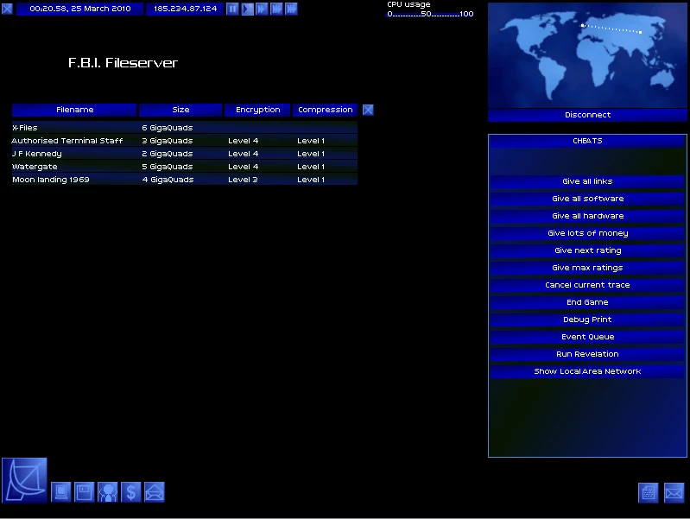Image resolution: width=690 pixels, height=519 pixels.
Task: Click the 6 GigaQuads size value
Action: click(168, 128)
